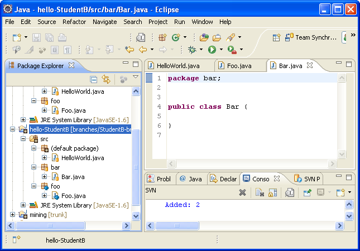
Task: Switch to the HelloWorld.java editor tab
Action: [177, 66]
